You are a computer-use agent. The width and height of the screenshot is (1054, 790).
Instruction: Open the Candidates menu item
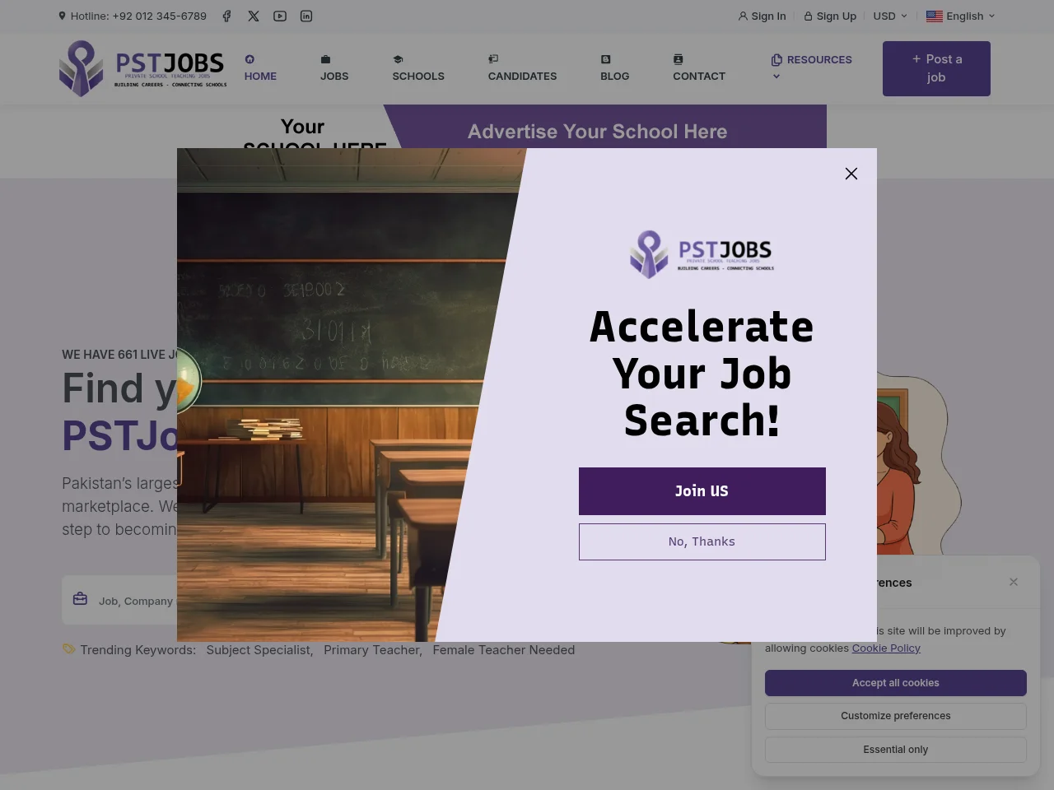pos(522,68)
